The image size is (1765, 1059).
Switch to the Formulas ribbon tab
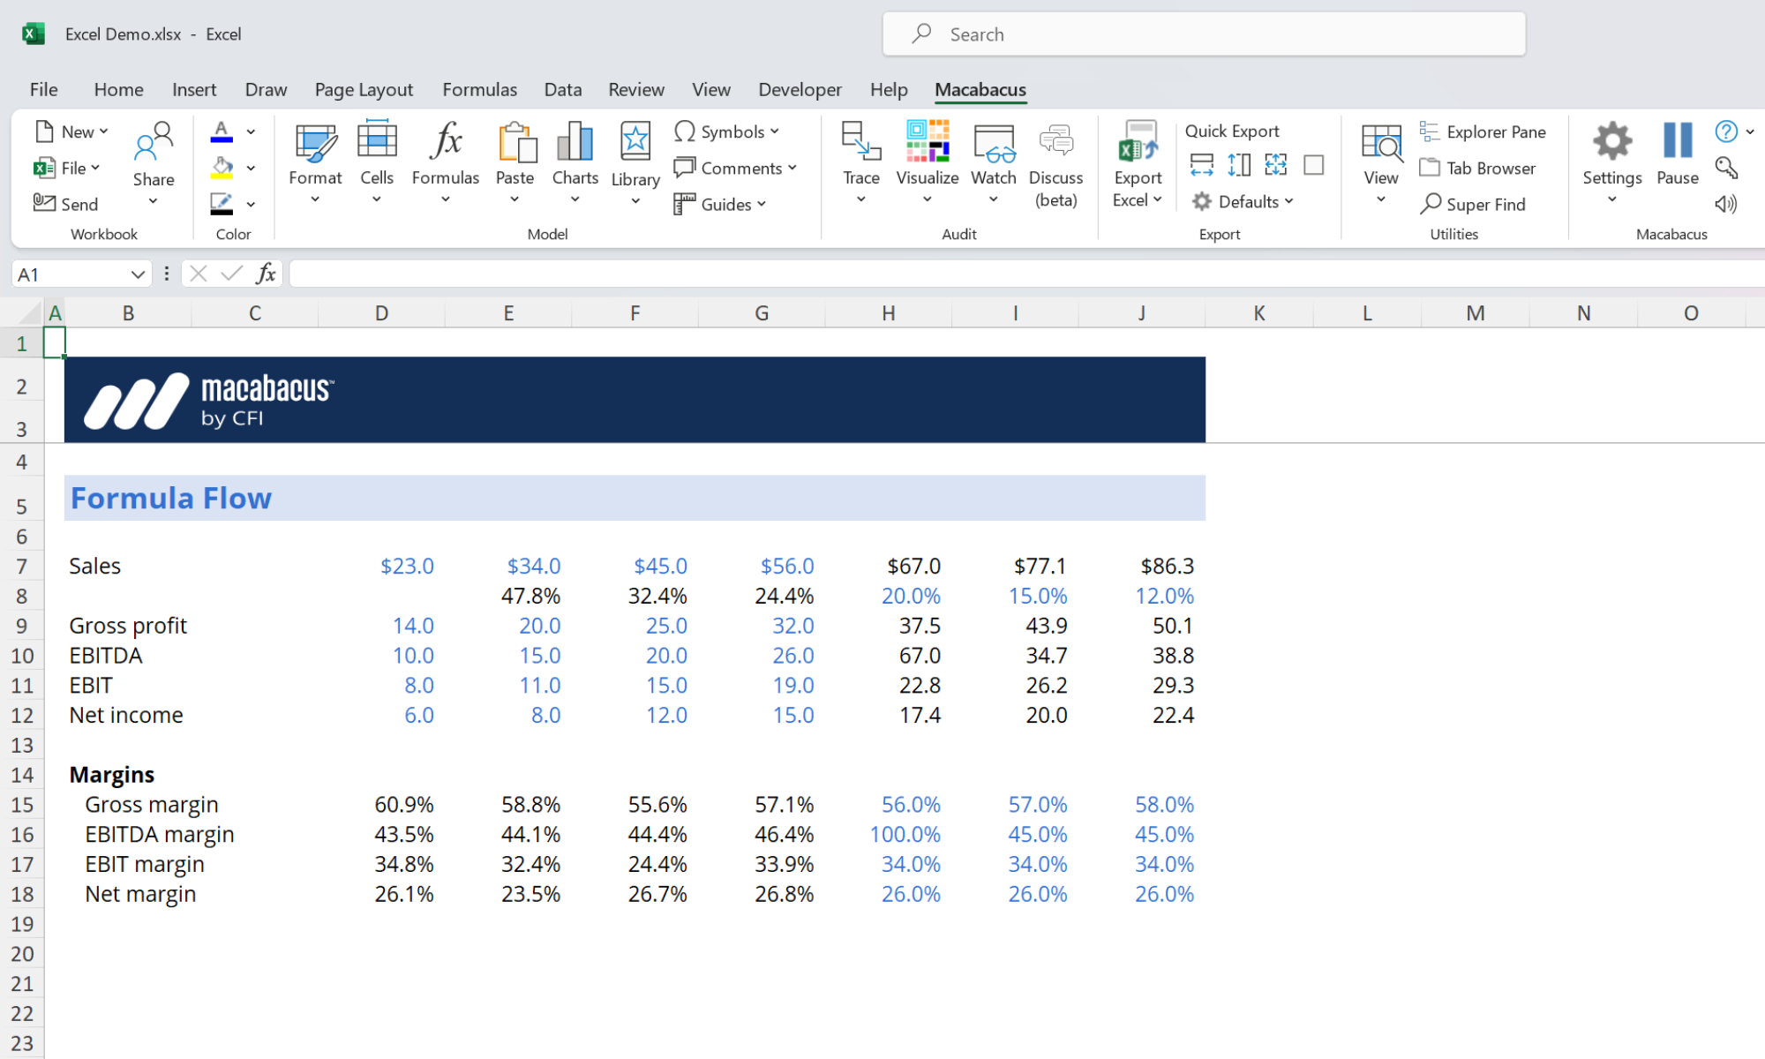click(x=479, y=89)
